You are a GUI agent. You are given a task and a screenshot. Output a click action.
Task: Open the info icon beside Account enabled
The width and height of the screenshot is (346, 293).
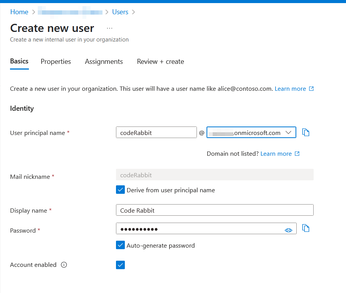pyautogui.click(x=64, y=265)
